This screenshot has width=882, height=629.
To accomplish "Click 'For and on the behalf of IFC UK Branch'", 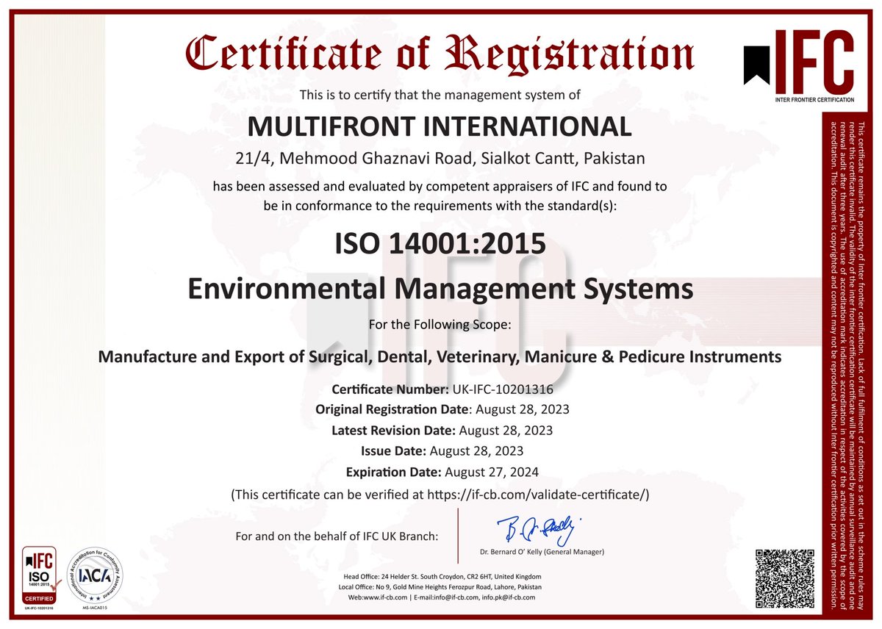I will point(337,536).
